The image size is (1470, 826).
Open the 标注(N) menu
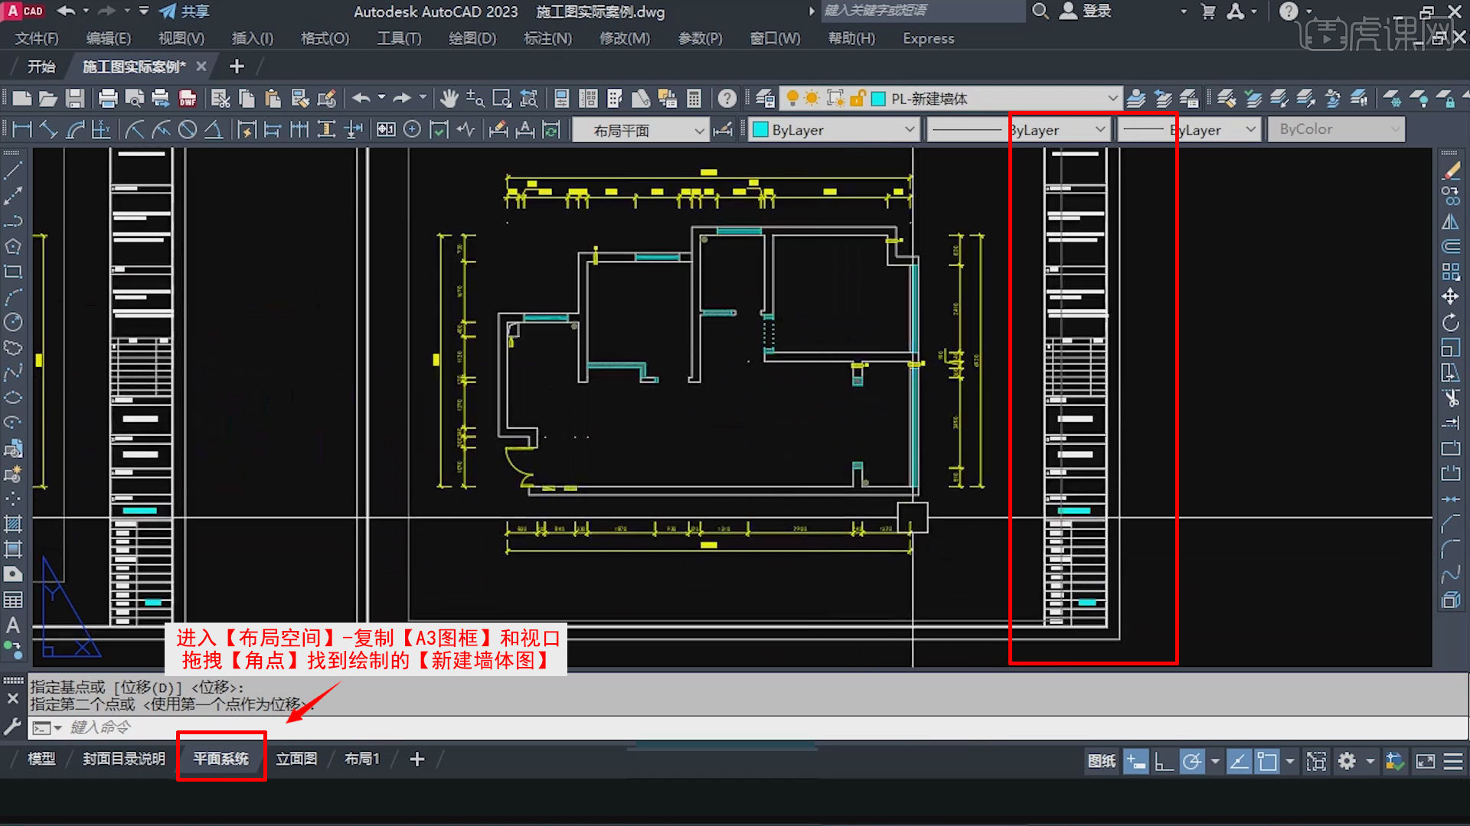coord(547,38)
